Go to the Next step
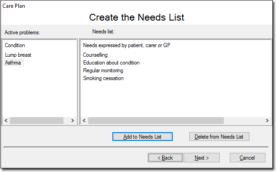This screenshot has width=276, height=172. [x=202, y=157]
